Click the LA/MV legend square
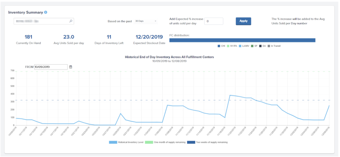Screen dimensions: 340x157 tap(240, 46)
